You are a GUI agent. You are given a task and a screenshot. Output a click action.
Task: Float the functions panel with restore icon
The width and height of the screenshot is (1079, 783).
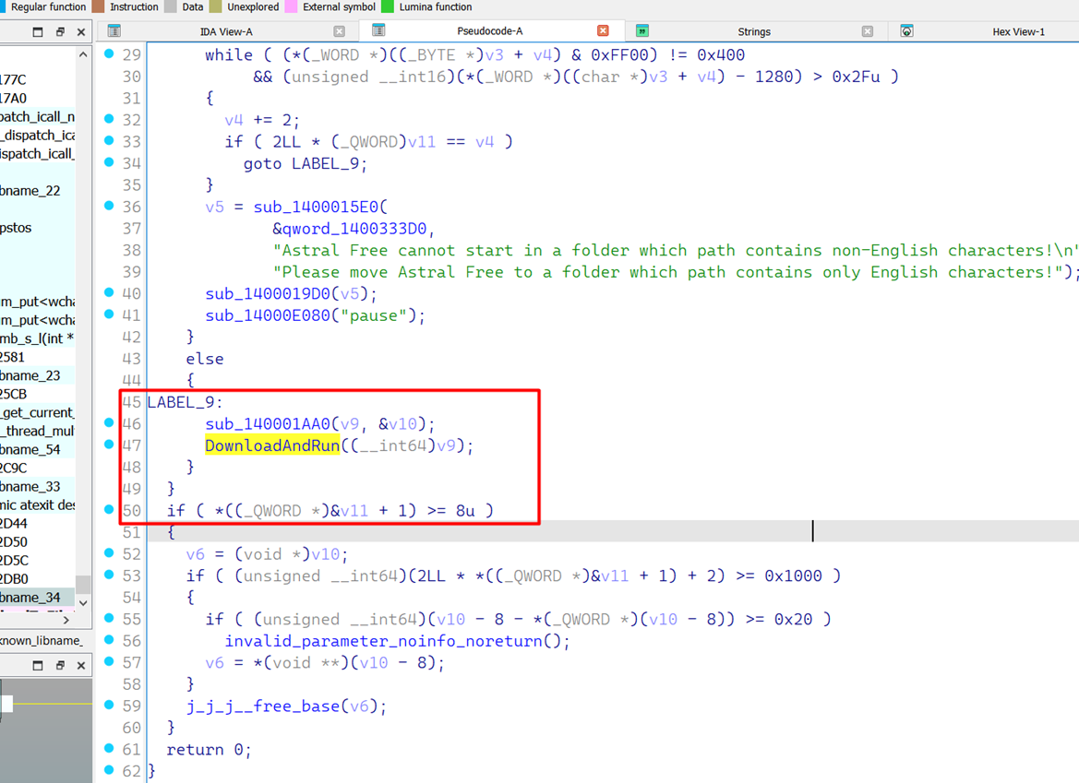pos(60,31)
